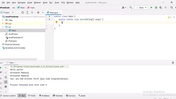The image size is (176, 99).
Task: Expand all in Project panel
Action: pyautogui.click(x=28, y=12)
